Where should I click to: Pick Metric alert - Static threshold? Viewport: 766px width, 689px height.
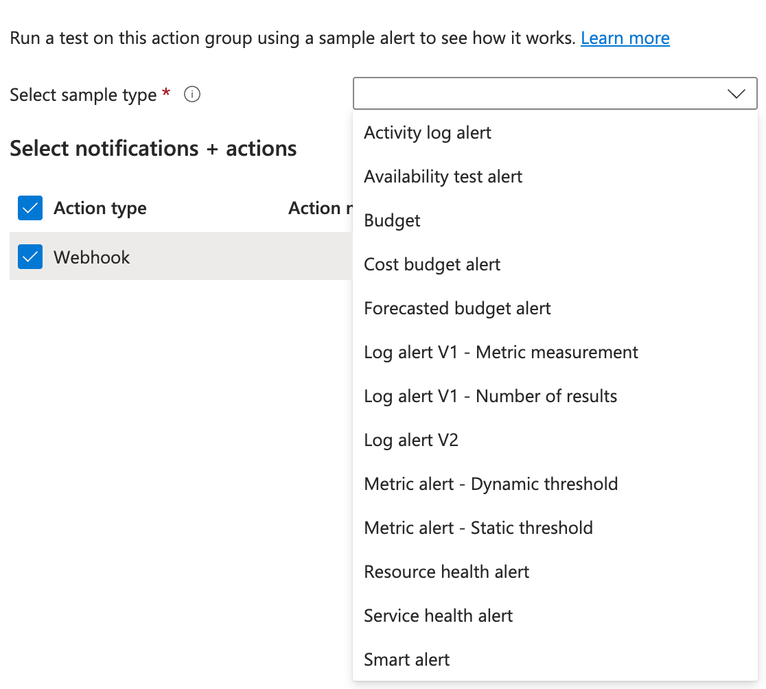click(478, 528)
